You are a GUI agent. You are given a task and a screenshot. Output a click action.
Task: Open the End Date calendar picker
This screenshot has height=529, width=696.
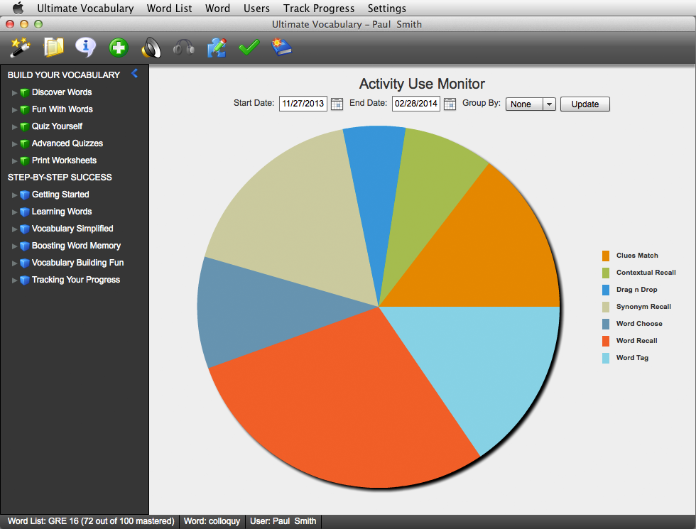tap(450, 104)
